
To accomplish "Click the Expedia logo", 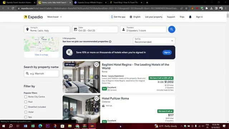I will pyautogui.click(x=33, y=17).
